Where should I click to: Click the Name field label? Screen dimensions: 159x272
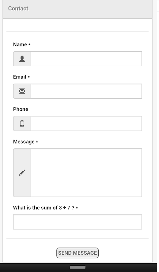(x=20, y=45)
